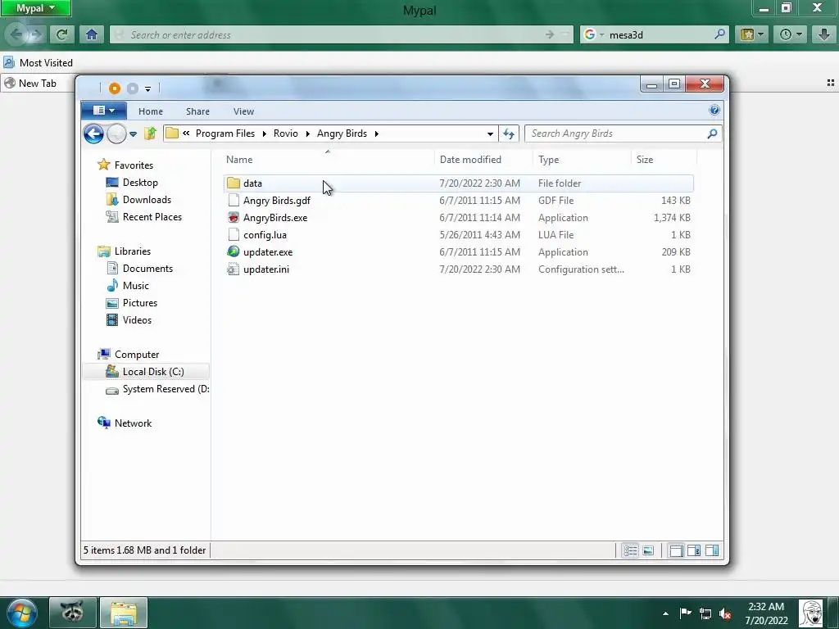The width and height of the screenshot is (839, 629).
Task: Open the blue File menu button
Action: tap(104, 111)
